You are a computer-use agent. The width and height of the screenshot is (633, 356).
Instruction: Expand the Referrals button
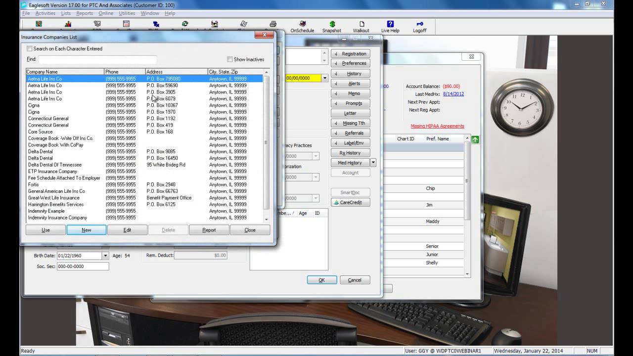coord(351,133)
